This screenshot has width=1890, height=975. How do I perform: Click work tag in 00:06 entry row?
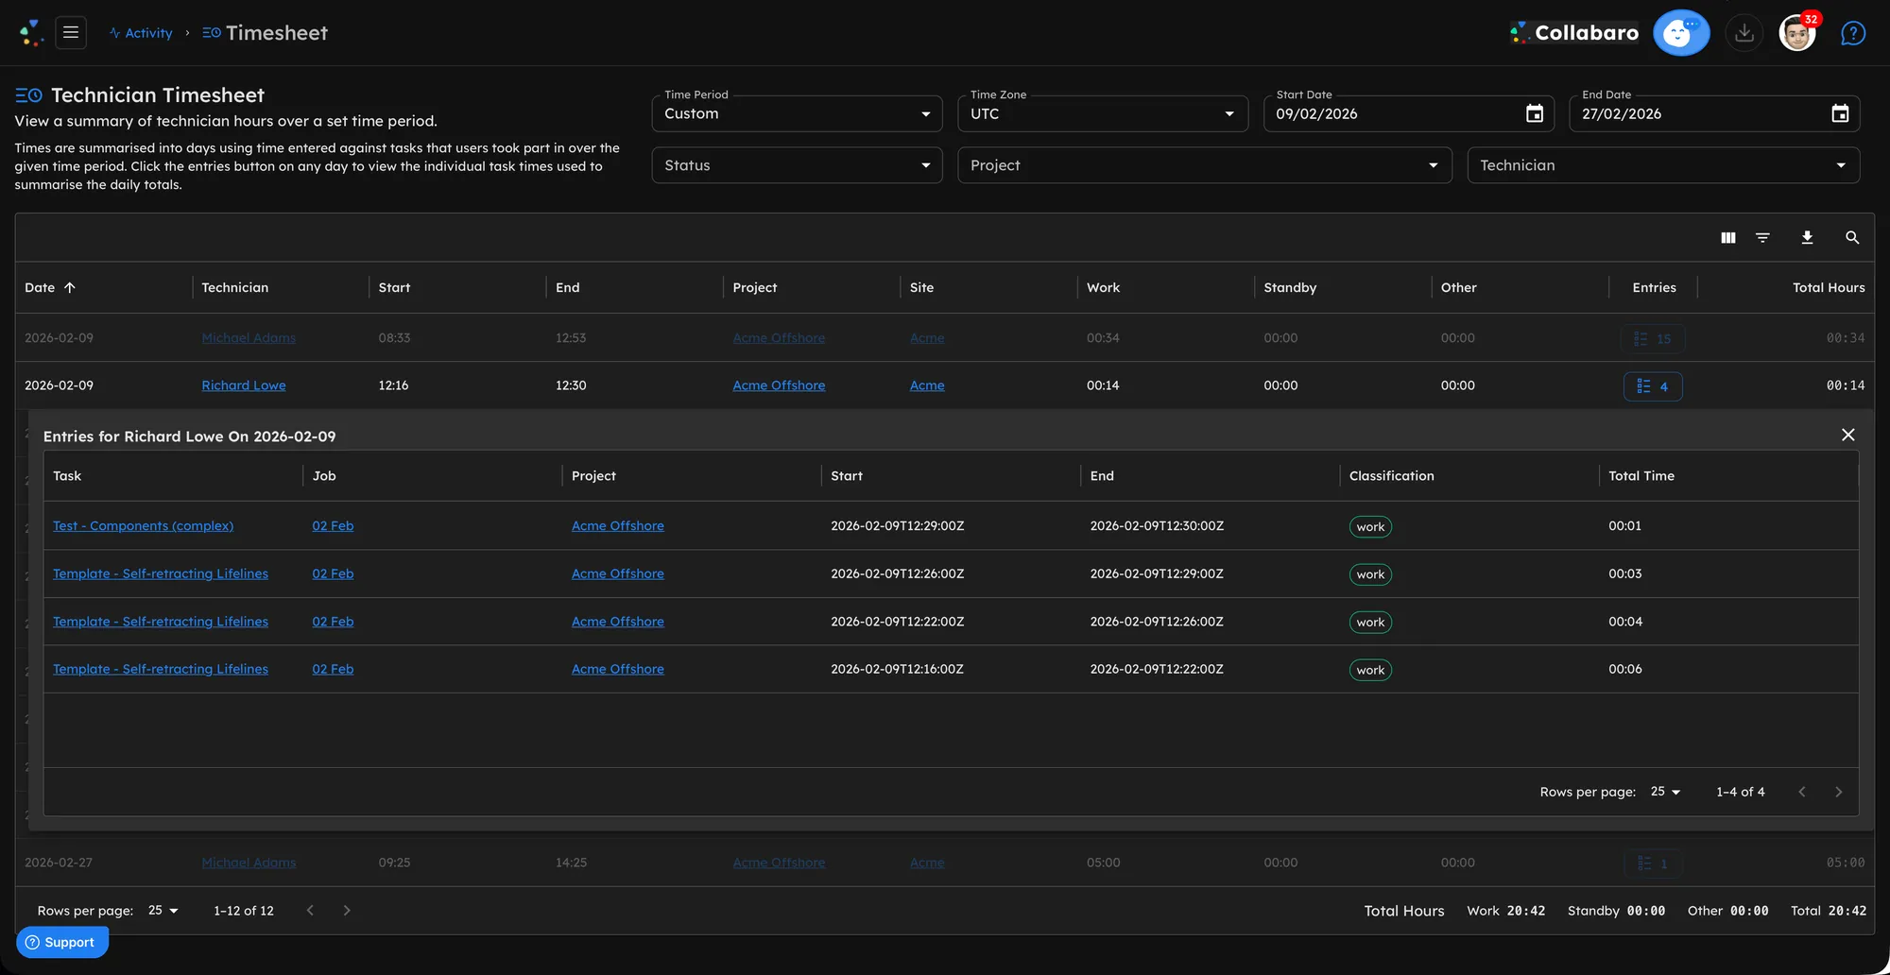(x=1370, y=670)
